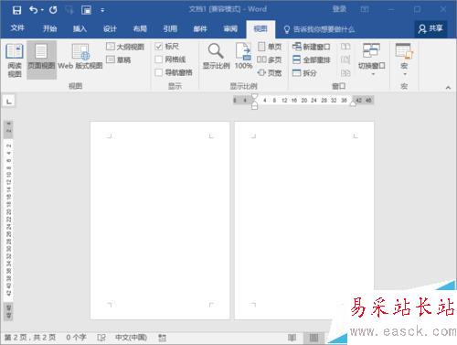Click the proofing check status icon
This screenshot has width=457, height=345.
(101, 338)
